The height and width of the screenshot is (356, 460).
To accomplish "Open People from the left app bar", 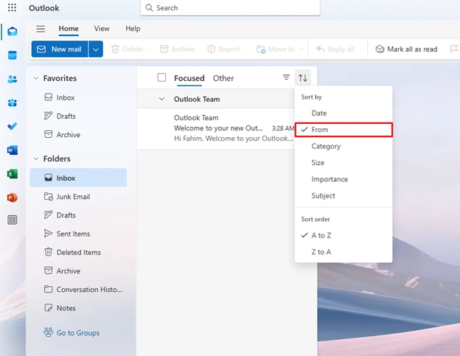I will [12, 79].
